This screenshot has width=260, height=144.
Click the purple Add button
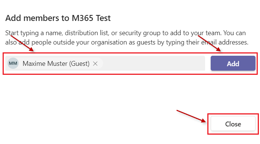[x=233, y=63]
